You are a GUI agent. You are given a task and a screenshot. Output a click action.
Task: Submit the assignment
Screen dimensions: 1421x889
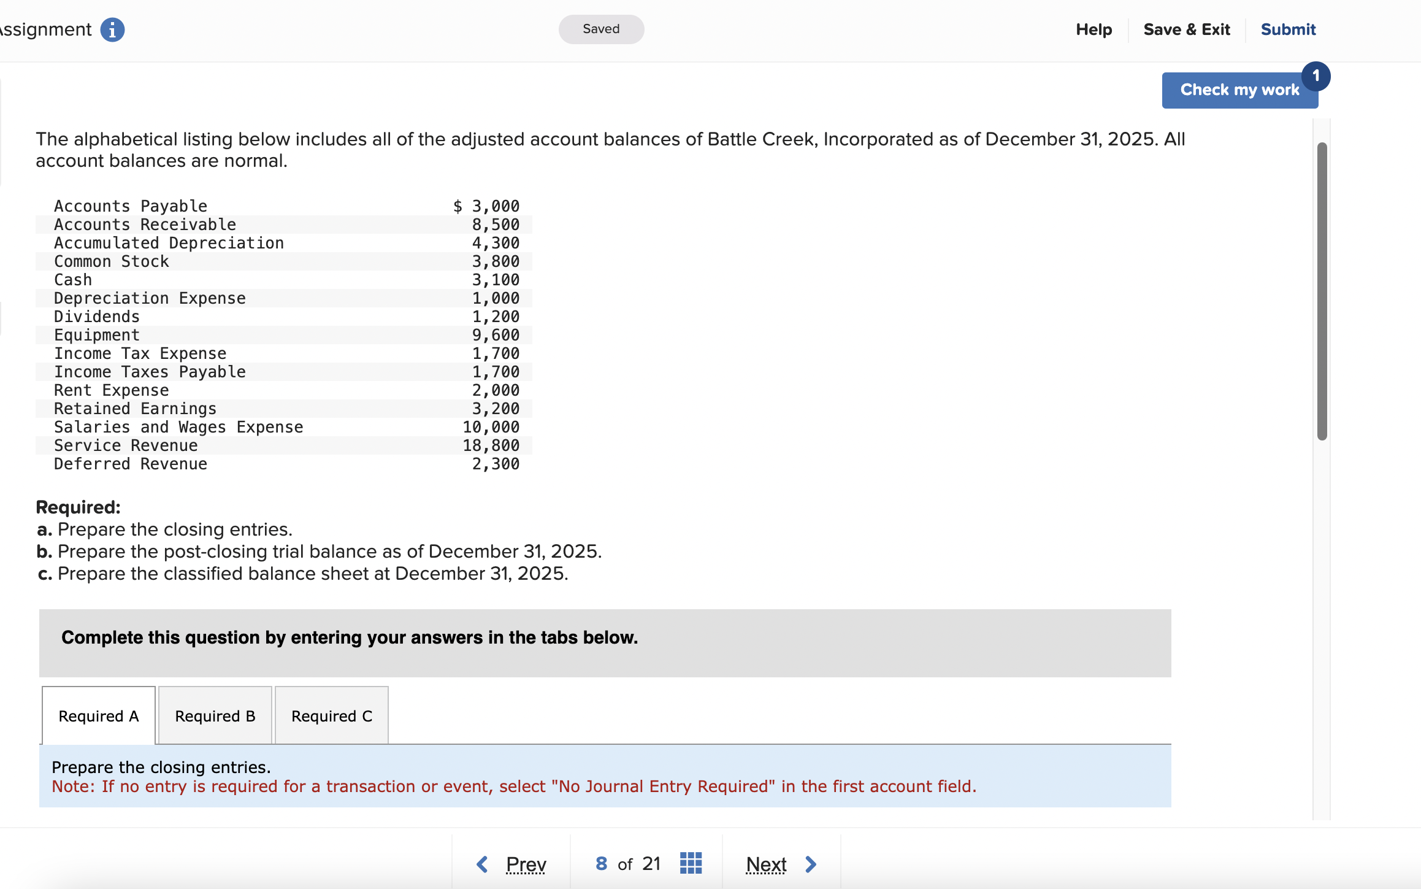[x=1288, y=29]
